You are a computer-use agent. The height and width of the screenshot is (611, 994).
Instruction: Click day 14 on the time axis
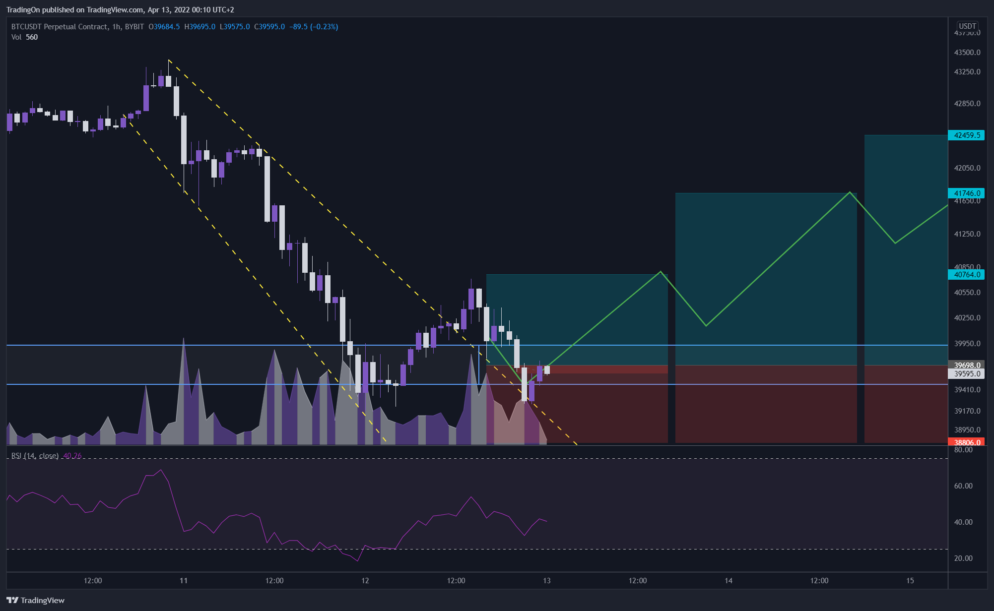point(729,581)
